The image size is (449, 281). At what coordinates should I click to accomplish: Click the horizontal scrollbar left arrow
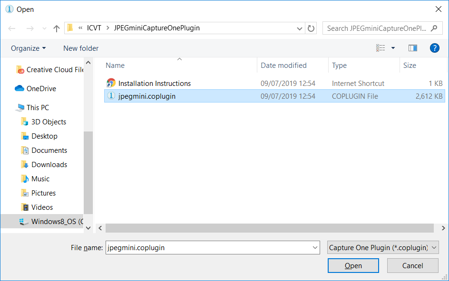point(100,228)
